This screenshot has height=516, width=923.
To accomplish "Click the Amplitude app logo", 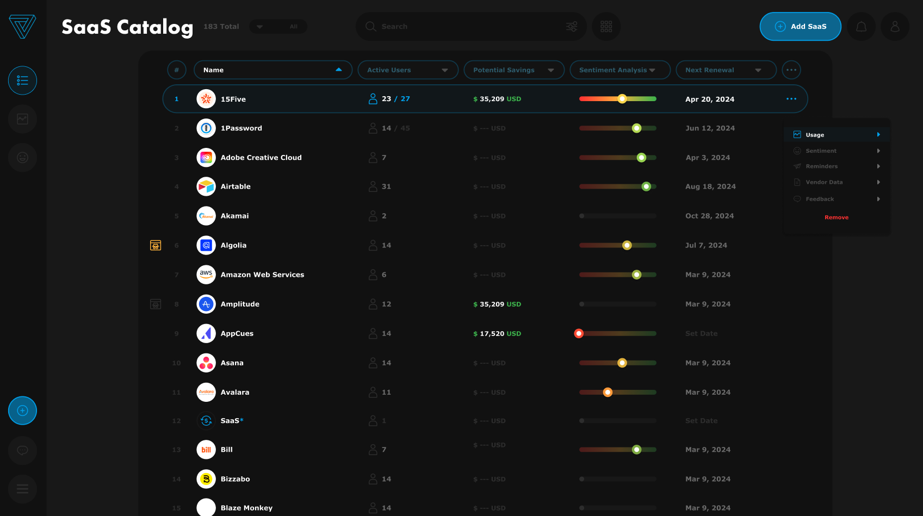I will coord(206,304).
